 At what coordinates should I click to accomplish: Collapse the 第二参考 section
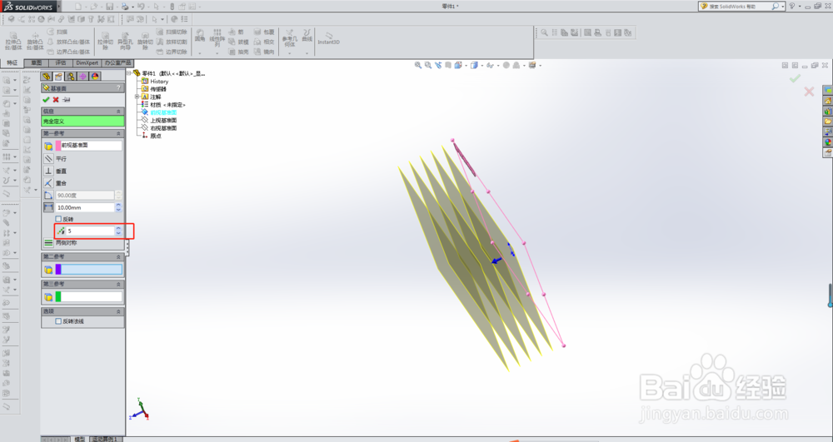click(x=118, y=257)
